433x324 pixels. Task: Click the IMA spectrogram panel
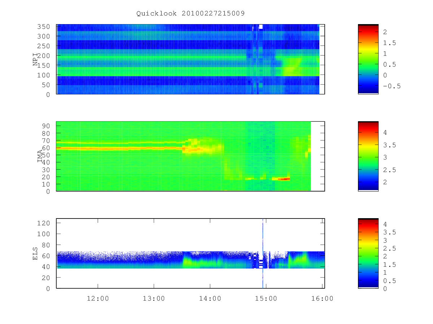[191, 156]
